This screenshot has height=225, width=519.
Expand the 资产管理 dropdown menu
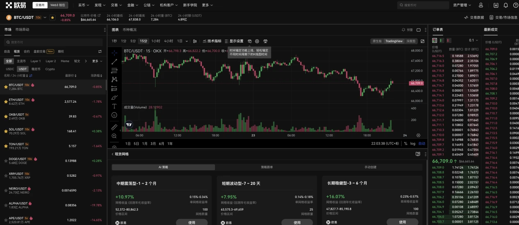click(x=462, y=5)
